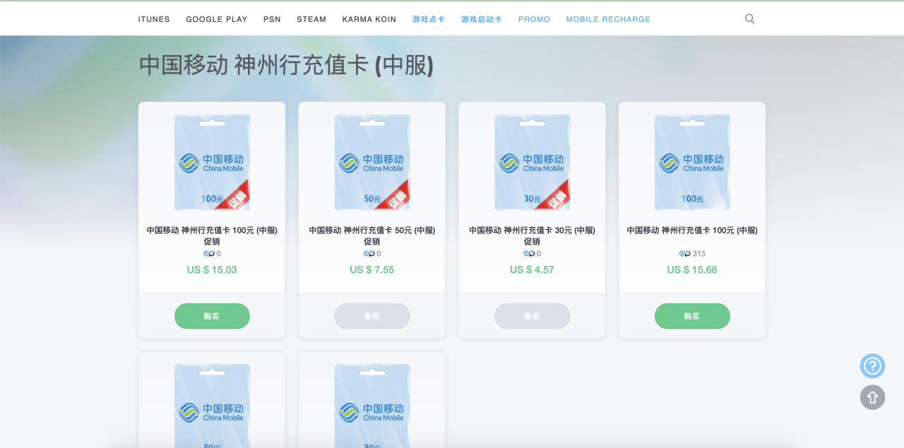Click the page heading 中国移动 神州行充值卡 (中服)

click(286, 65)
